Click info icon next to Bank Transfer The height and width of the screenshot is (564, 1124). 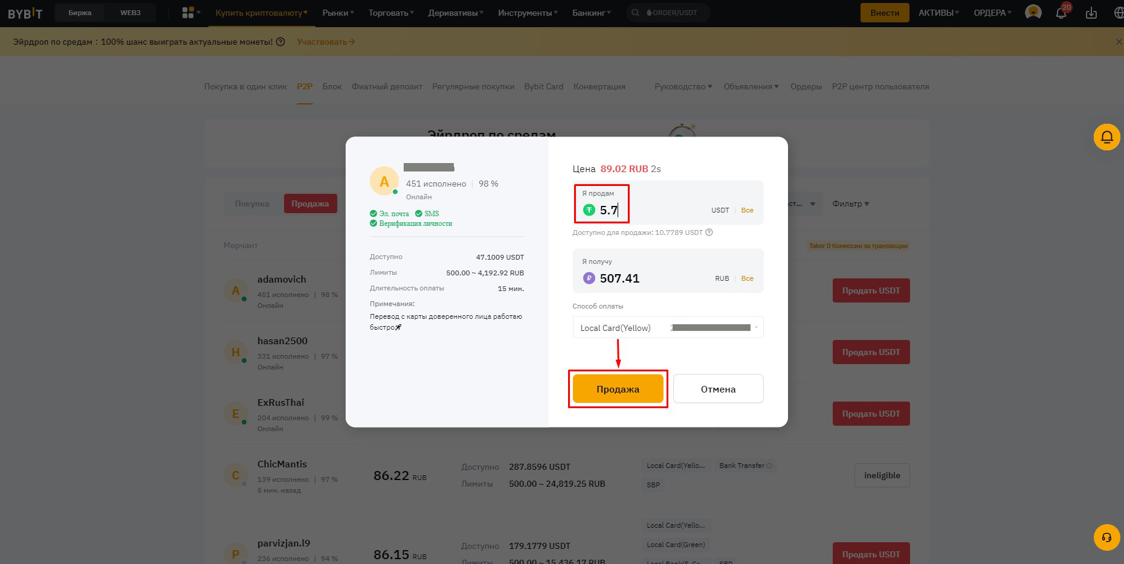click(x=769, y=466)
